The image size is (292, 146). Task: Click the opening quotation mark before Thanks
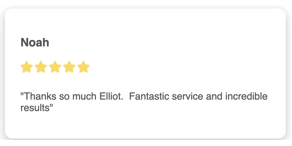[x=22, y=94]
